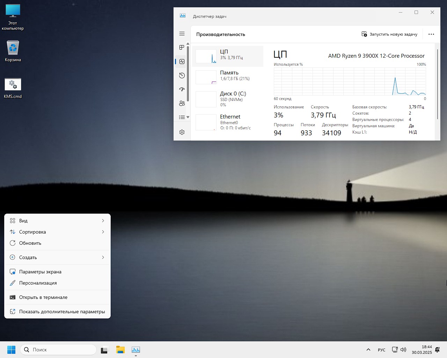Click resource list vertical scrollbar

coord(188,74)
